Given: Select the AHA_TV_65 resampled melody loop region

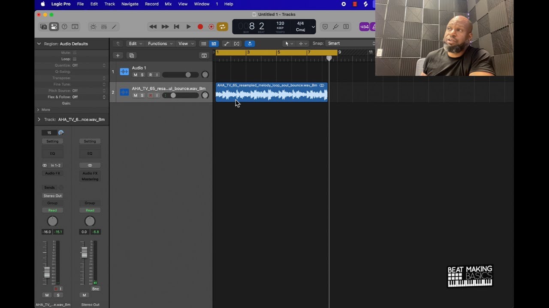Looking at the screenshot, I should [x=271, y=92].
